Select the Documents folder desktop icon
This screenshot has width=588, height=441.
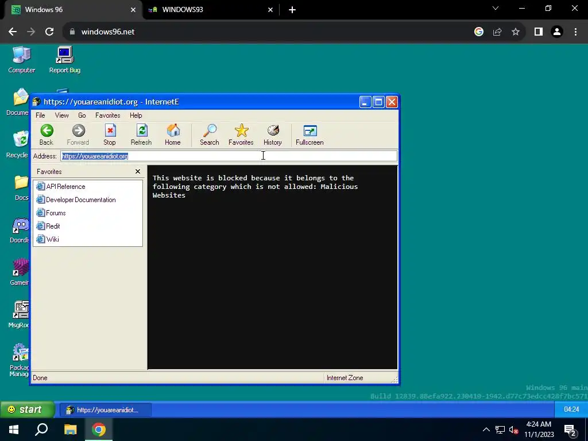click(x=18, y=102)
